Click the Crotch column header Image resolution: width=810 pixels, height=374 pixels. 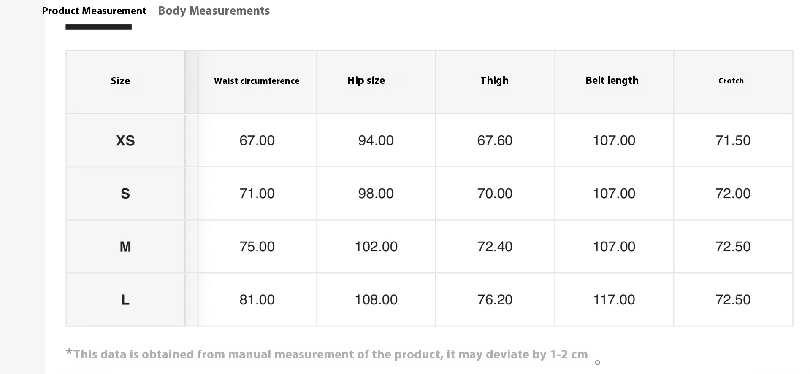click(x=731, y=81)
